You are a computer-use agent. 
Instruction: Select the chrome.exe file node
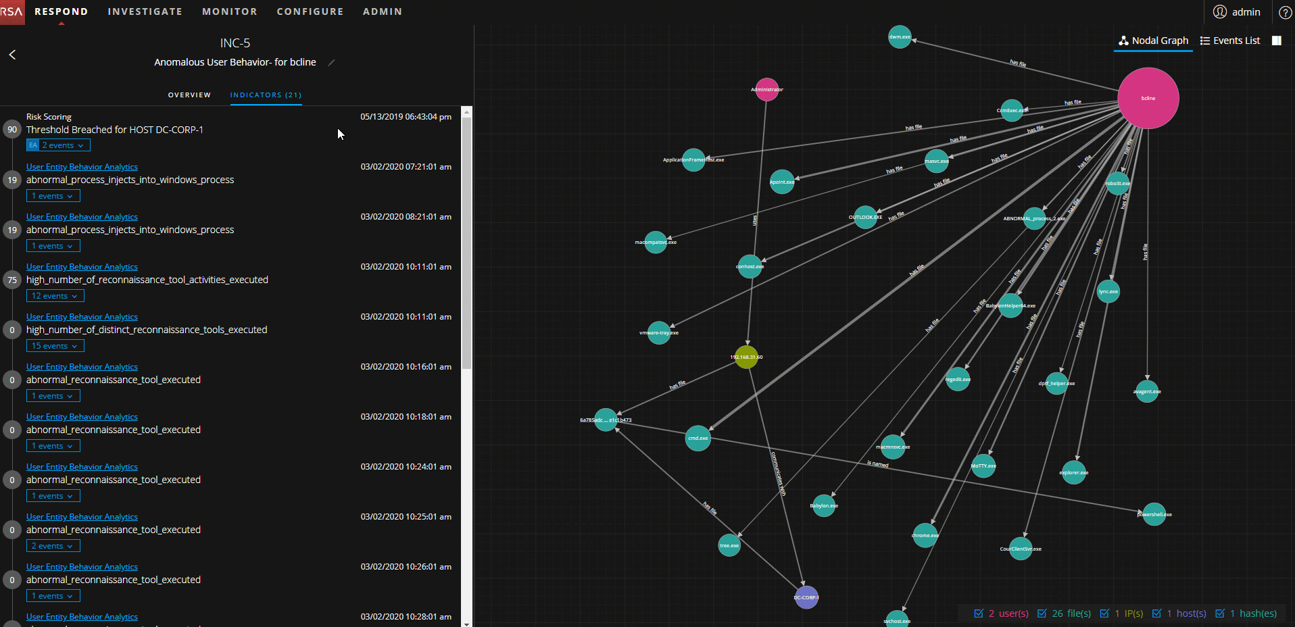[x=925, y=535]
